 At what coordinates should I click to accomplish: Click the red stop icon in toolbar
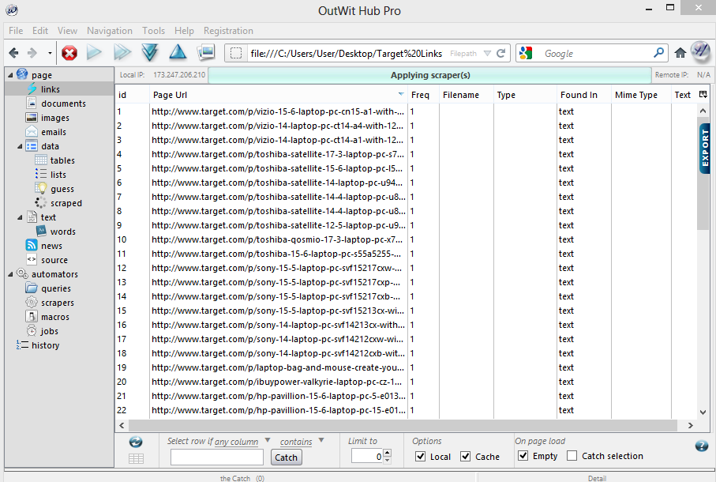point(69,54)
